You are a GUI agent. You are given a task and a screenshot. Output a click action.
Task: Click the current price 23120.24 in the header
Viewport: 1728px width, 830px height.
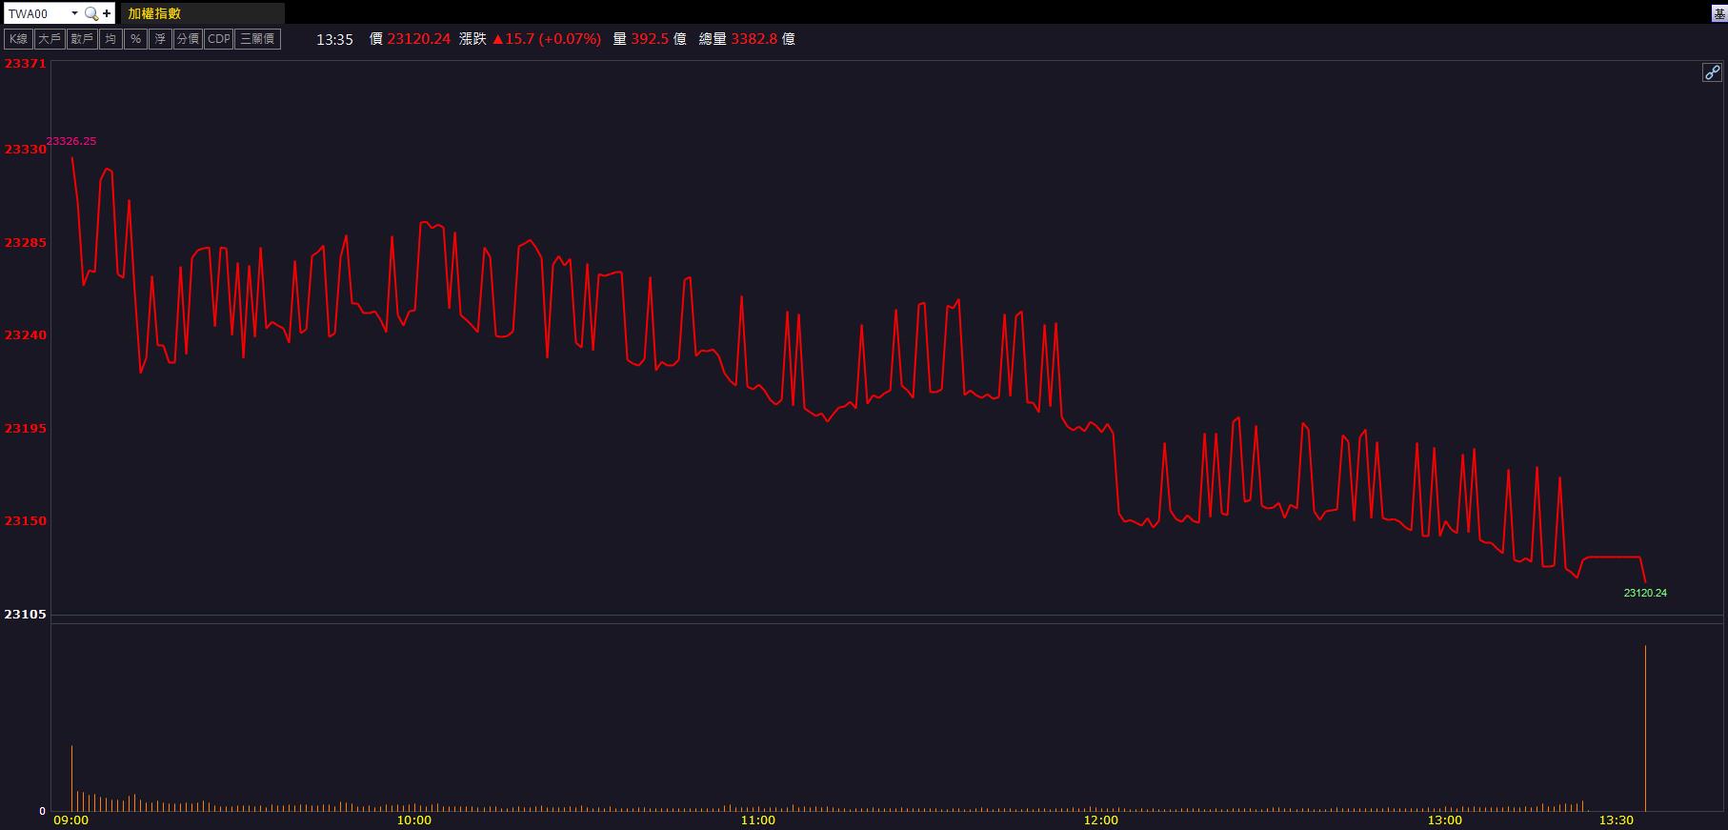click(x=419, y=39)
